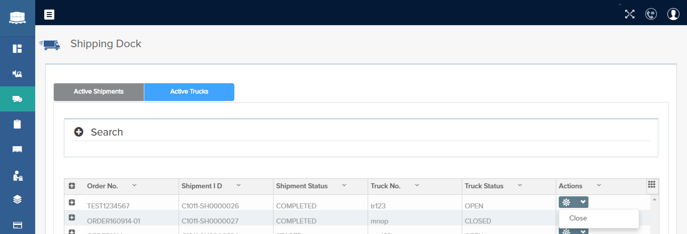Open Shipment I D column filter arrow
This screenshot has height=234, width=687.
pos(238,185)
